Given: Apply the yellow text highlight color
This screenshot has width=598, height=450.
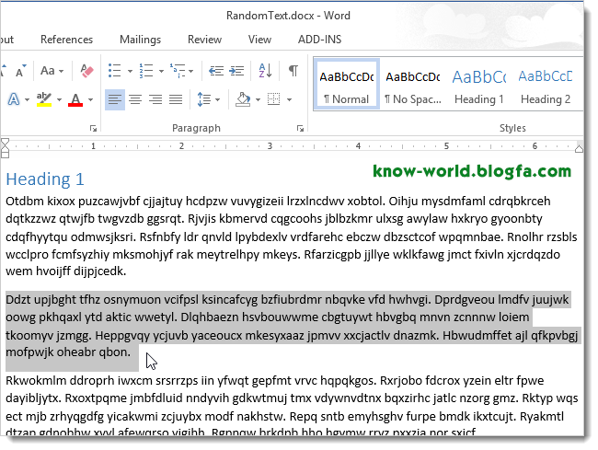Looking at the screenshot, I should click(x=44, y=99).
